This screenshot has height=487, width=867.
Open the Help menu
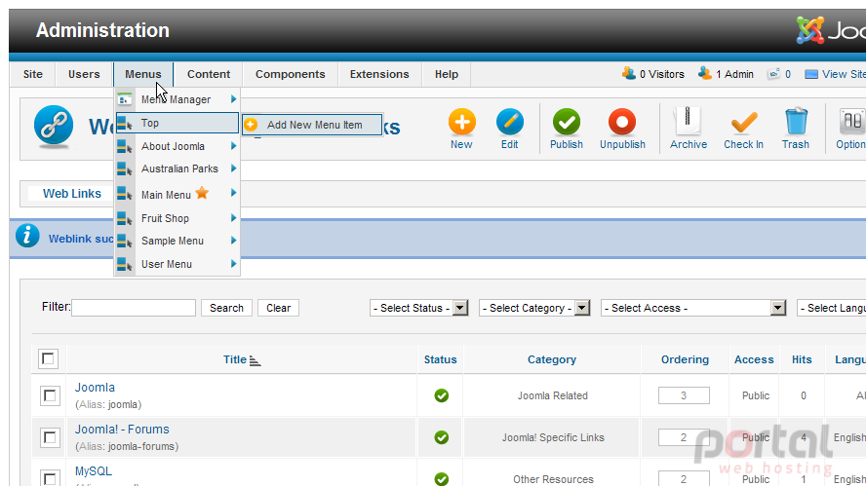point(447,74)
